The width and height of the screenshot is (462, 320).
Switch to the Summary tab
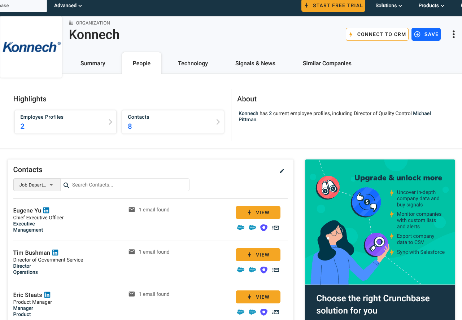tap(93, 63)
